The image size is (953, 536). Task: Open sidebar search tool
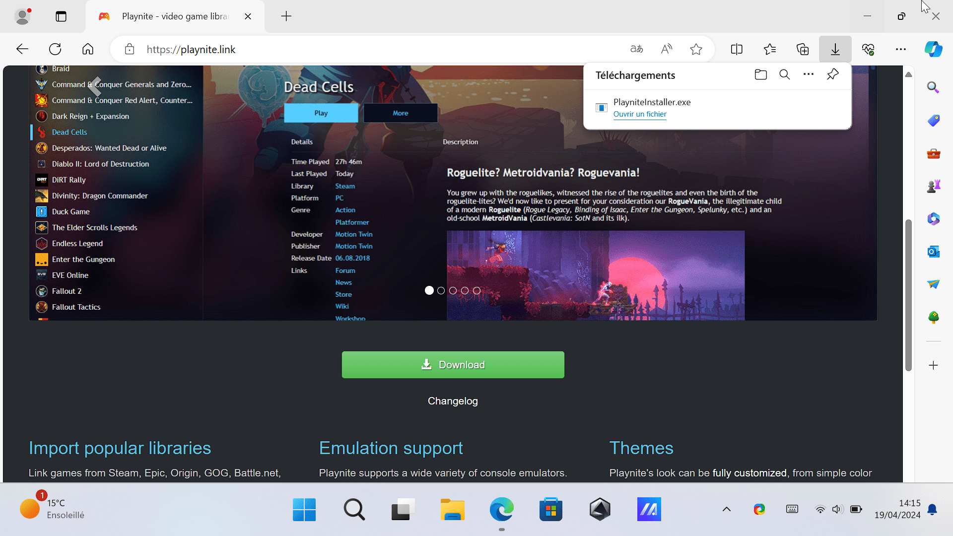point(934,88)
